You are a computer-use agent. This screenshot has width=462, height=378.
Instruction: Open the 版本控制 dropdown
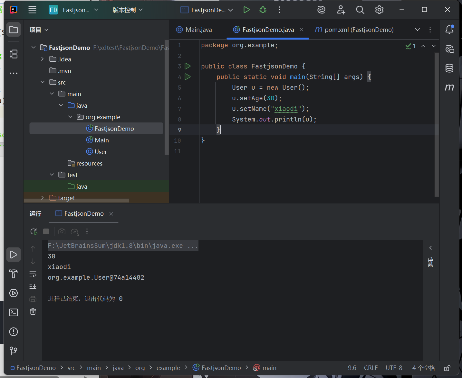pyautogui.click(x=127, y=10)
